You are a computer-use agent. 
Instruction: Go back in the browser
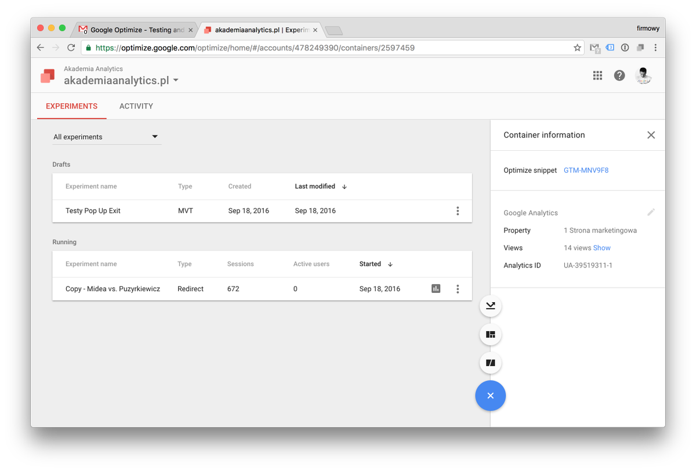click(x=41, y=48)
